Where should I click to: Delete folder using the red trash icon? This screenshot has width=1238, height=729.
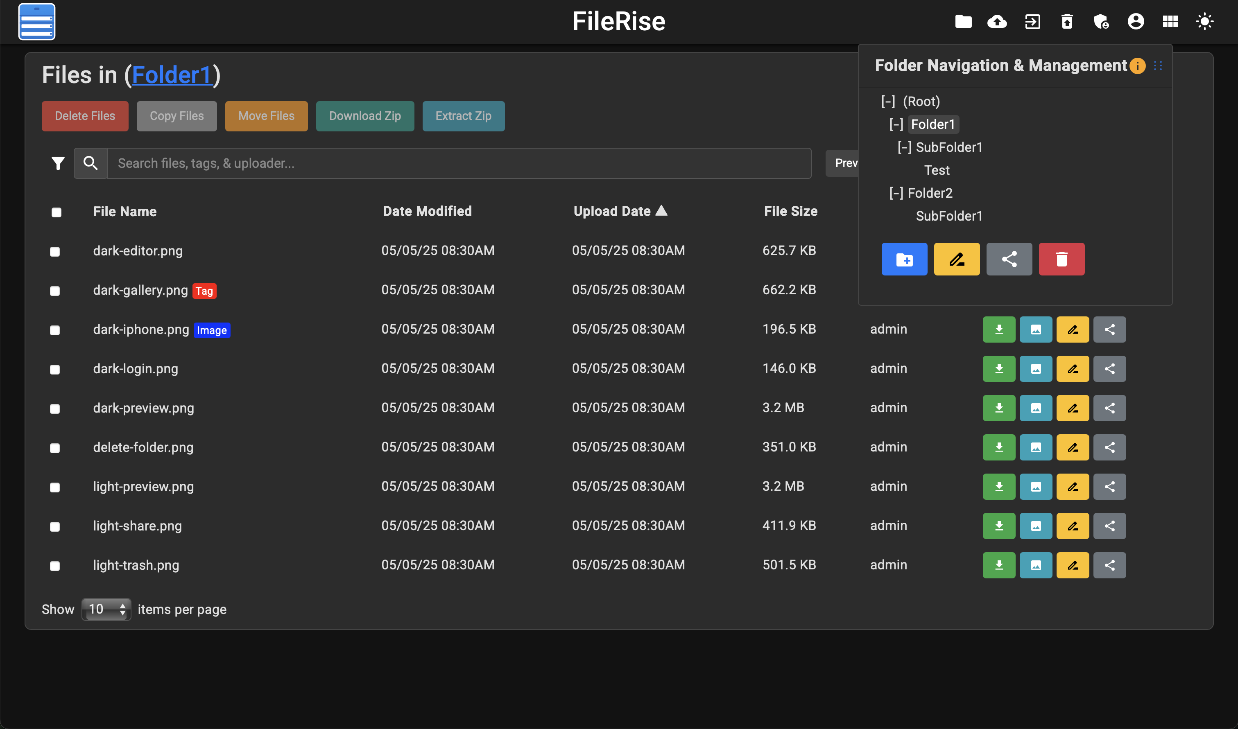(x=1061, y=259)
